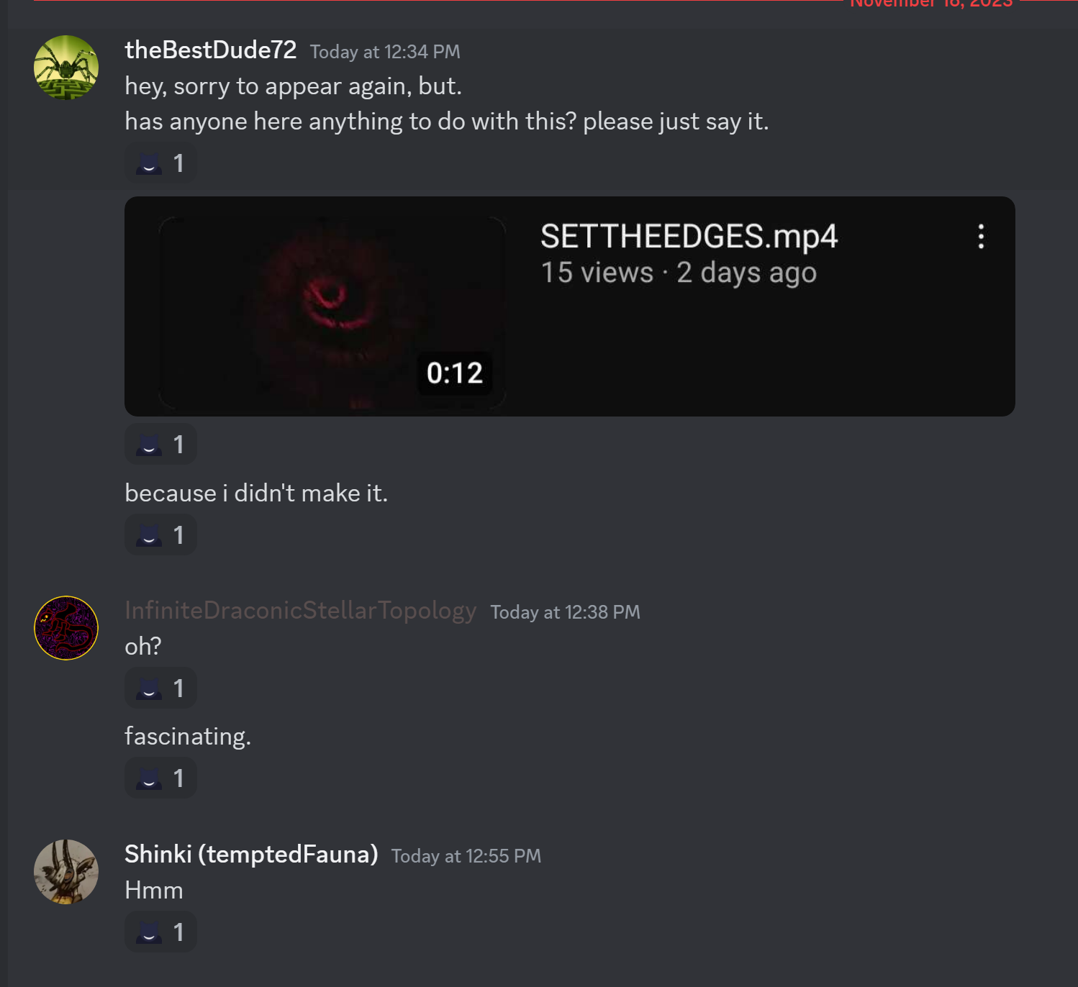Viewport: 1078px width, 987px height.
Task: Click the '15 views · 2 days ago' text
Action: pyautogui.click(x=679, y=273)
